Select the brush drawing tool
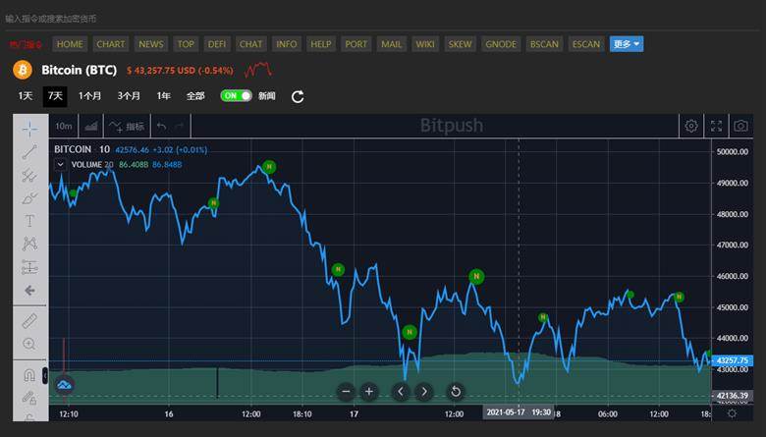This screenshot has height=437, width=766. pos(29,197)
